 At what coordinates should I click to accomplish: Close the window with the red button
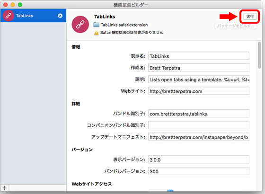coord(6,5)
